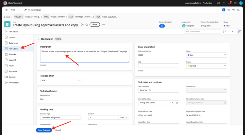Favorite the task with the star icon
Screen dimensions: 245x135
point(87,24)
